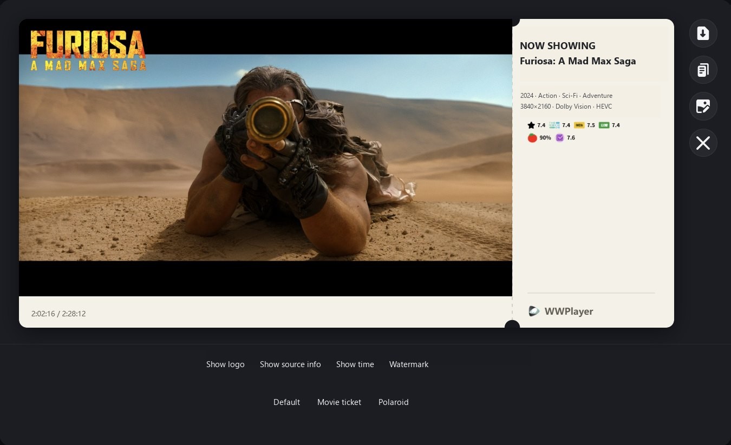The width and height of the screenshot is (731, 445).
Task: Click the 7.6 rating value
Action: 571,138
